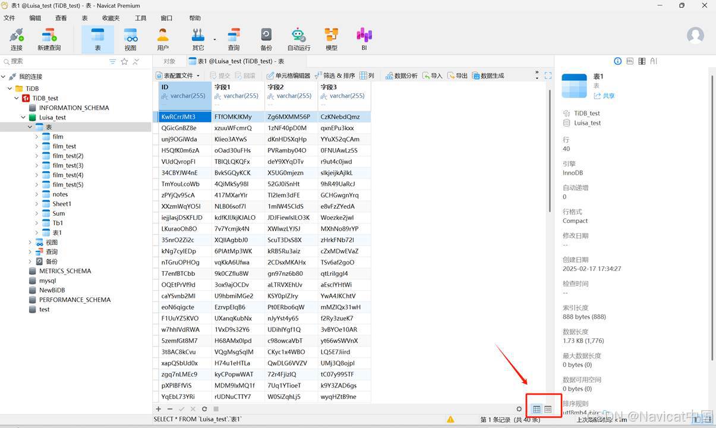The image size is (716, 428).
Task: Open the 表配置文件 dropdown
Action: 178,75
